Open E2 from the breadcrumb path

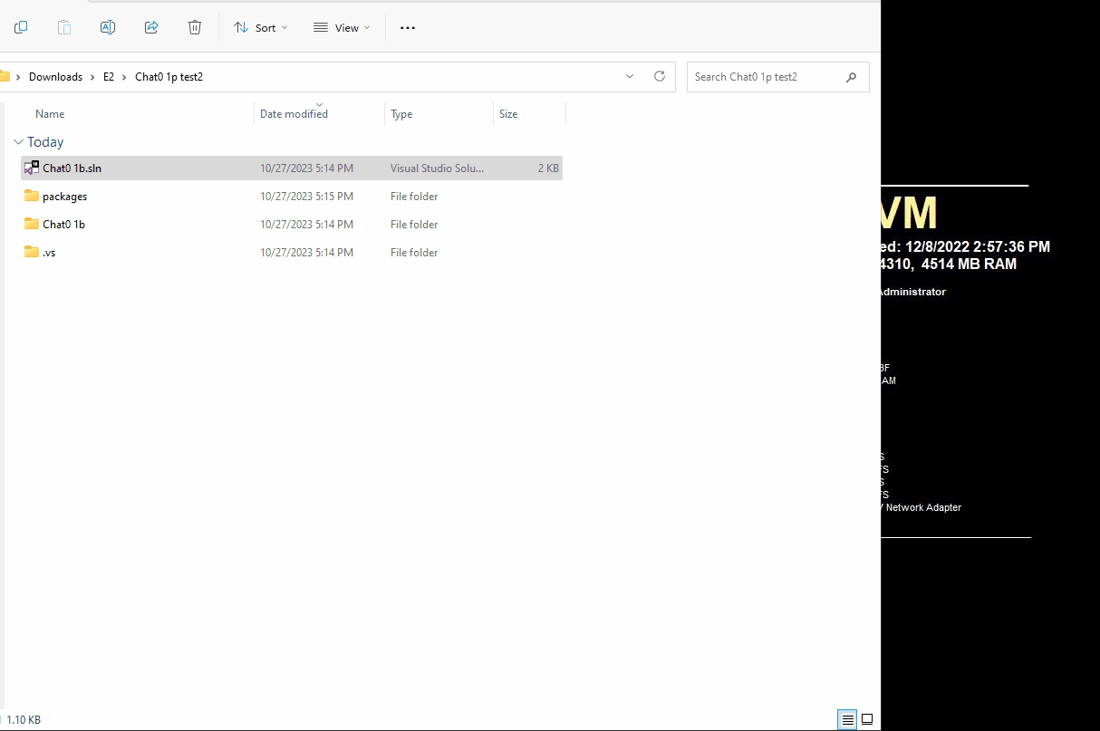pos(109,77)
